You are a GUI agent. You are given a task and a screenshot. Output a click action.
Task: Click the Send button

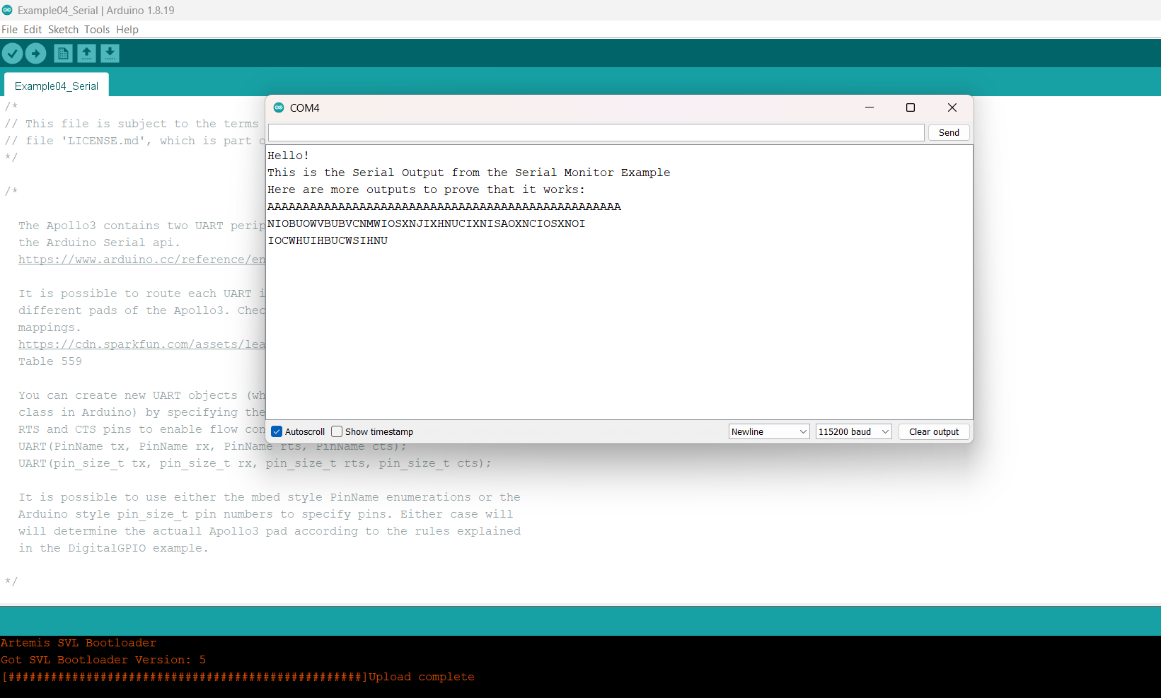point(949,132)
